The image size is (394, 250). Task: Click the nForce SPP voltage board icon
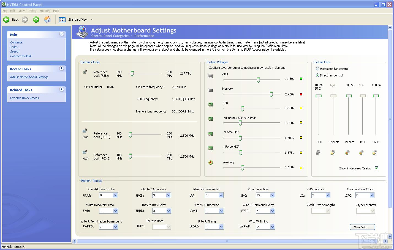(211, 134)
